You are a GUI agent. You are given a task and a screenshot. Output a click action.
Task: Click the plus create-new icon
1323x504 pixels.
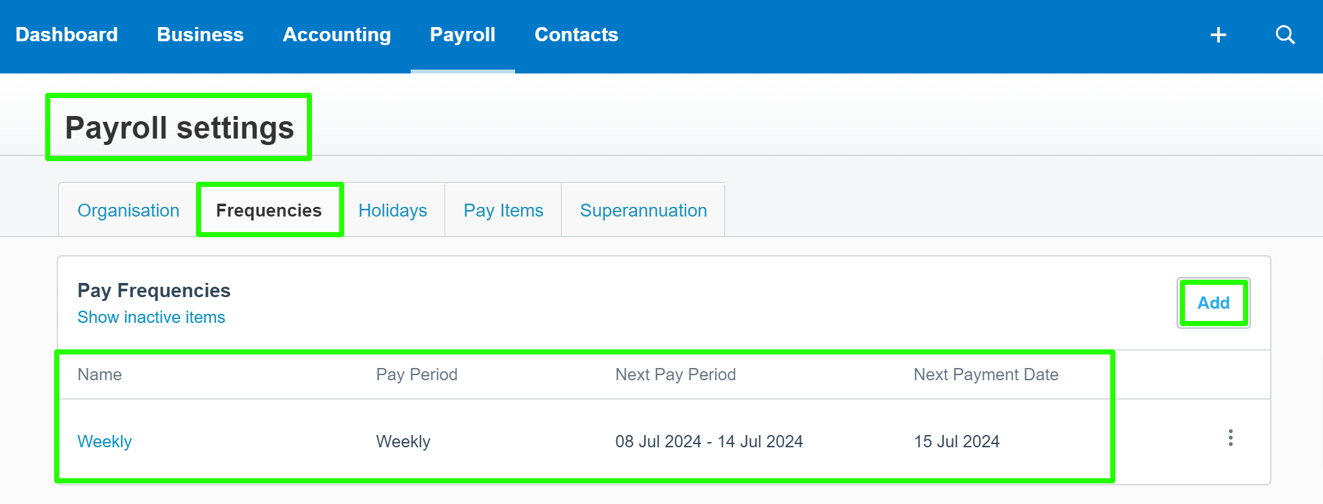coord(1218,35)
